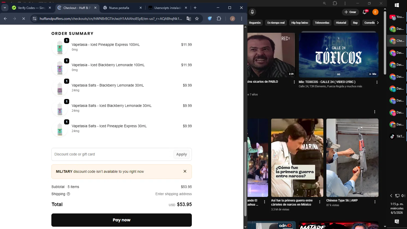This screenshot has width=407, height=229.
Task: Click the Pay now button
Action: tap(122, 220)
